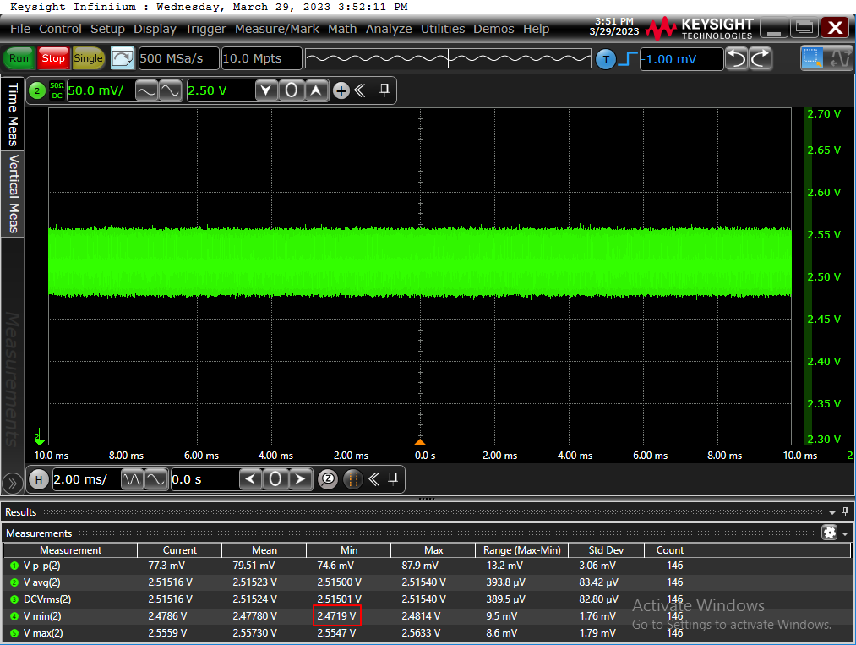Screen dimensions: 856x645
Task: Click the horizontal zoom Z icon
Action: tap(328, 479)
